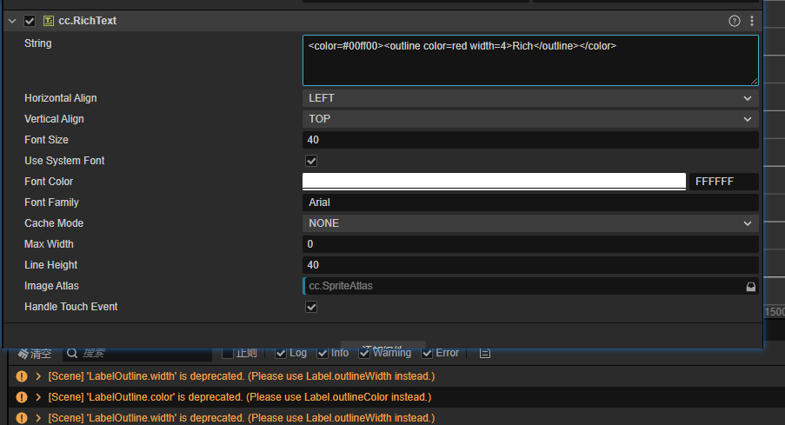
Task: Click the Max Width property label
Action: (49, 244)
